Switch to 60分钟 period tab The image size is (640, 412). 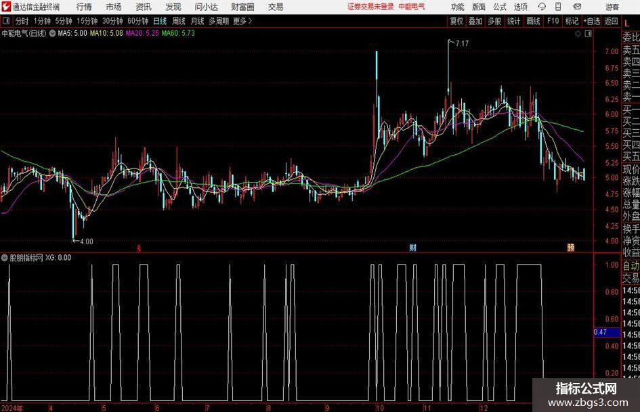138,21
